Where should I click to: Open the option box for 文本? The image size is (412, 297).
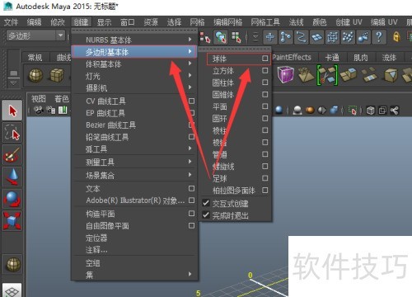(x=191, y=188)
